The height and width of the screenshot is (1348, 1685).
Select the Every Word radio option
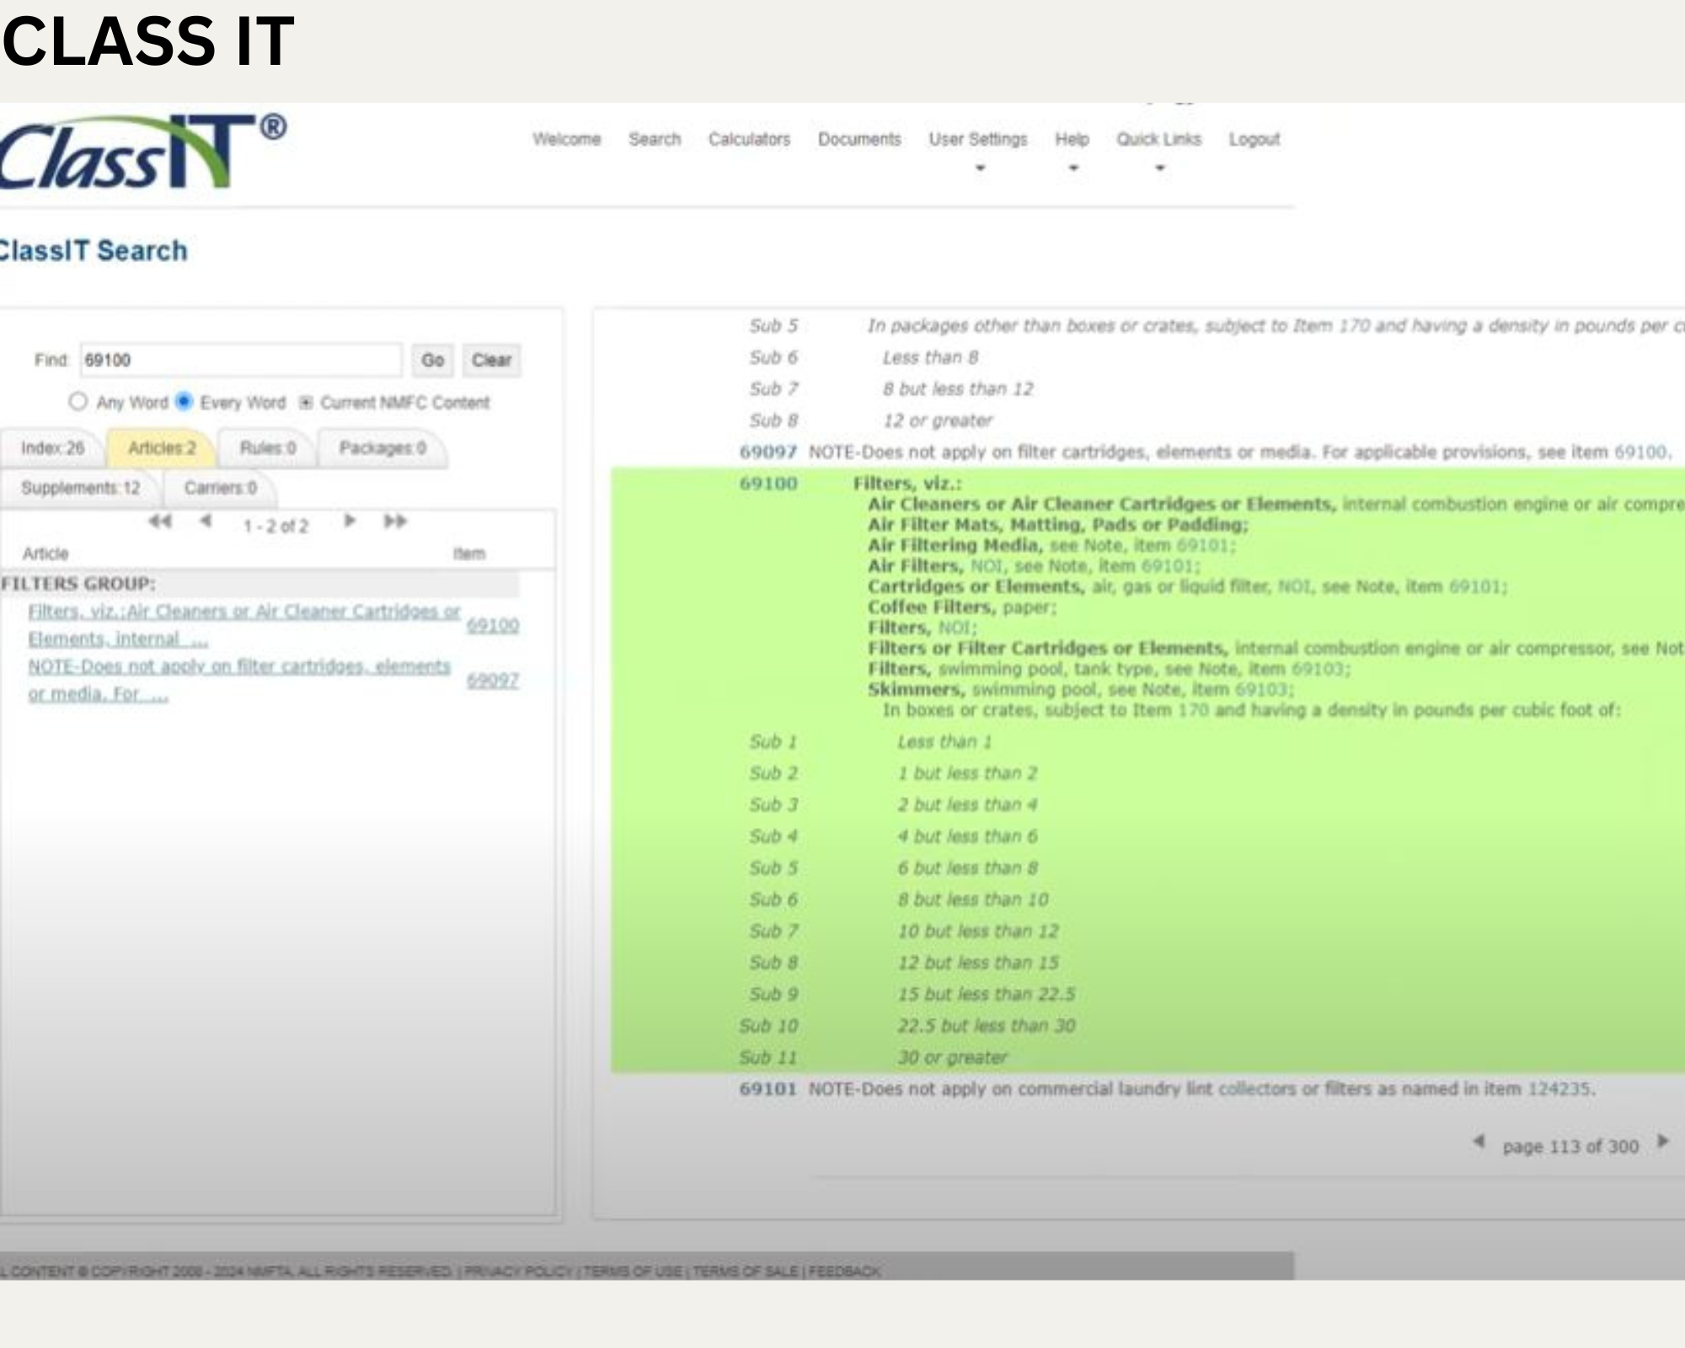[x=184, y=401]
